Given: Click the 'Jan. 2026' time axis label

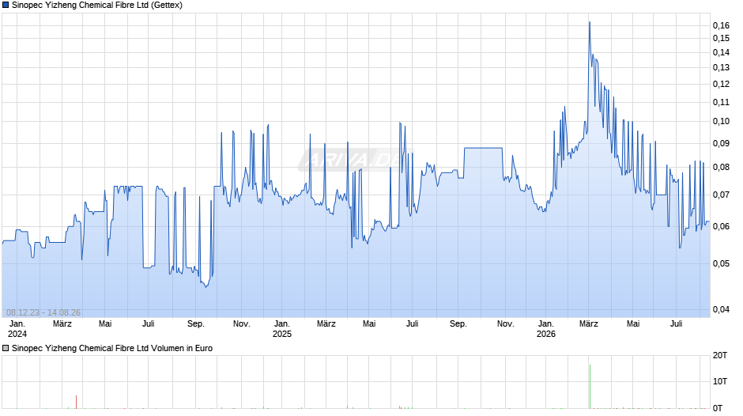Looking at the screenshot, I should tap(546, 329).
